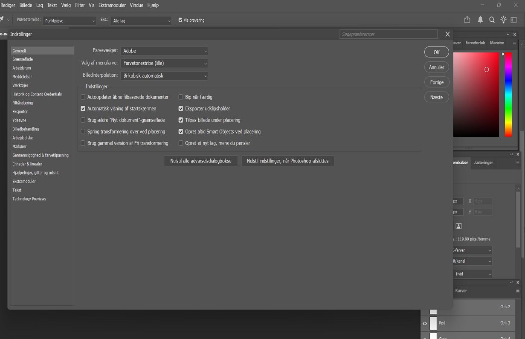Viewport: 525px width, 339px height.
Task: Uncheck Eksporter udklipsholder
Action: [181, 109]
